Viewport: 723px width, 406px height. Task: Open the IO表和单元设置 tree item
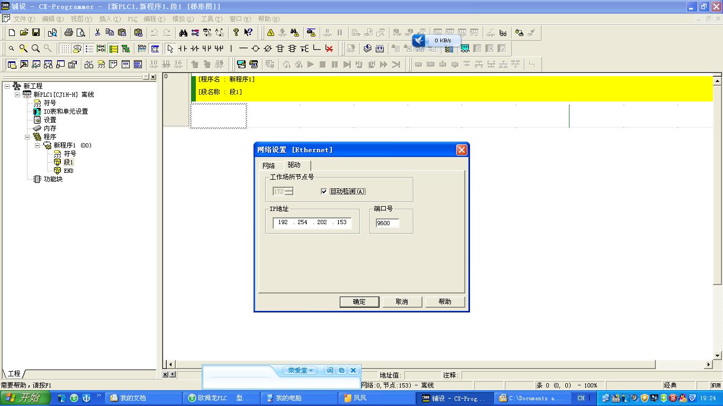pos(65,112)
